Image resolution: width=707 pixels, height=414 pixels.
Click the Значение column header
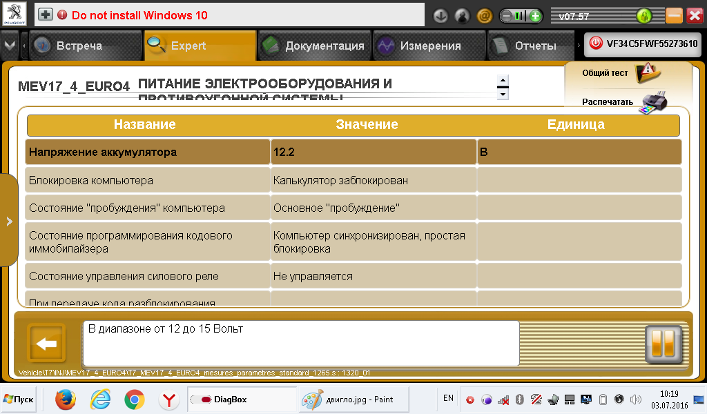(x=367, y=124)
